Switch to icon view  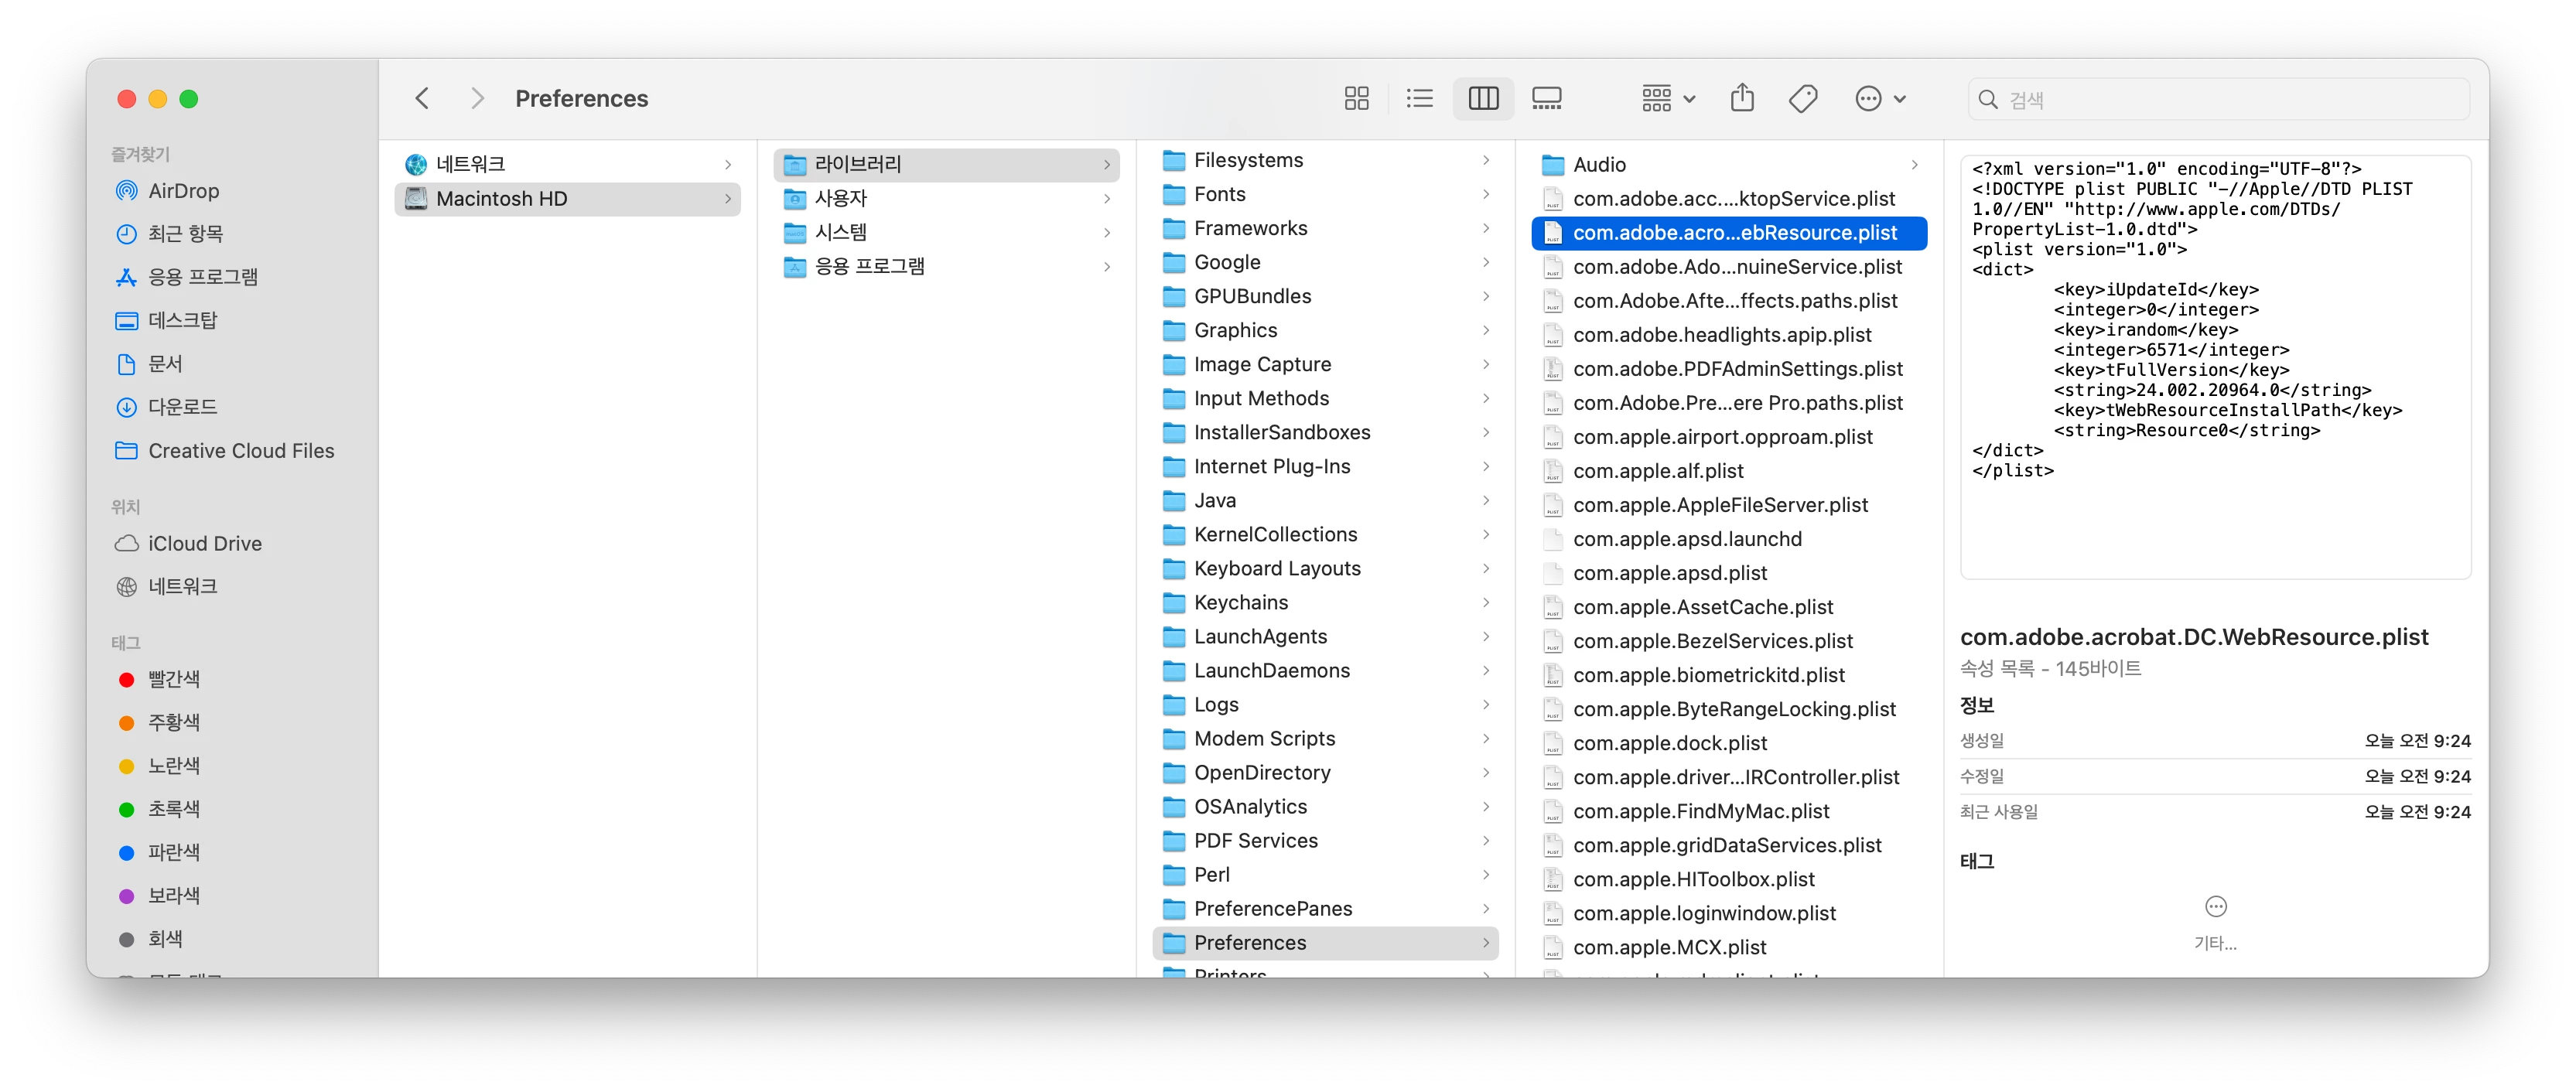(x=1356, y=98)
